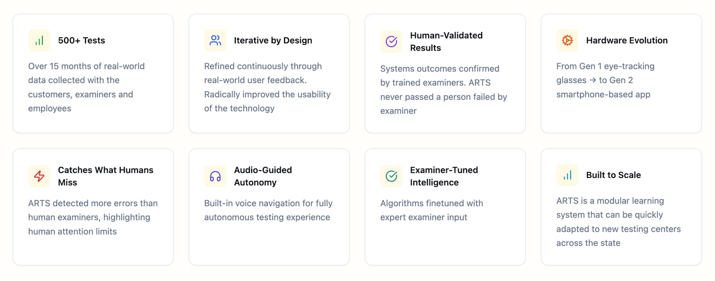The image size is (715, 281).
Task: Click the "Over 15 months of real-world data" description
Action: pyautogui.click(x=86, y=87)
